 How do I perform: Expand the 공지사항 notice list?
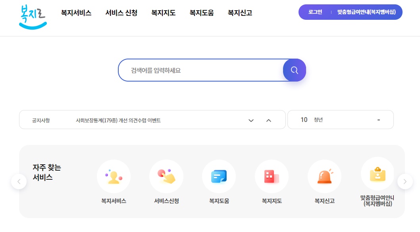[251, 120]
